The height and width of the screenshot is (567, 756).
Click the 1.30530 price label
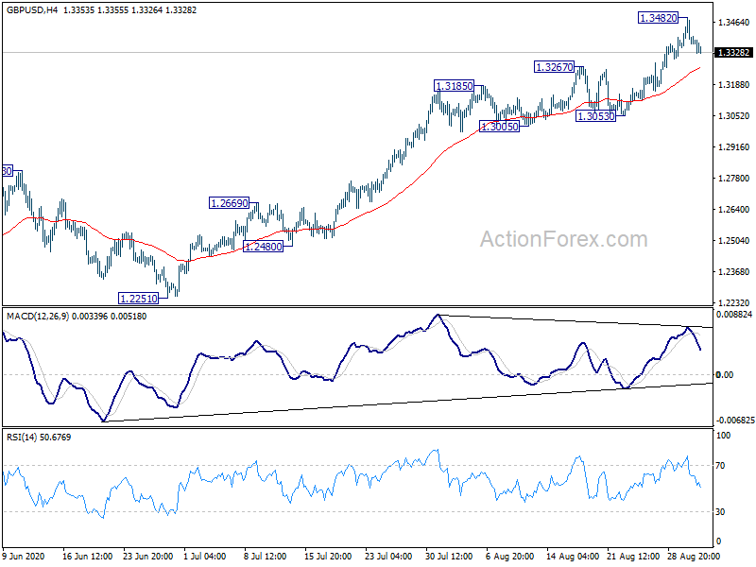pyautogui.click(x=596, y=115)
